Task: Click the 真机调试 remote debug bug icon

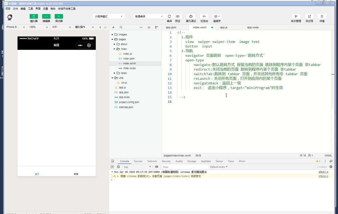Action: pos(191,16)
